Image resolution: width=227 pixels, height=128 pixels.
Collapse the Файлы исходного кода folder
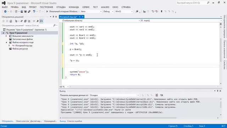click(6, 42)
